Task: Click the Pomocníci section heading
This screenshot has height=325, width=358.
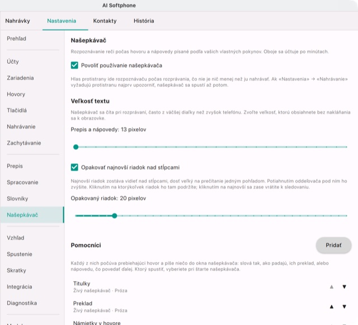Action: (x=86, y=245)
